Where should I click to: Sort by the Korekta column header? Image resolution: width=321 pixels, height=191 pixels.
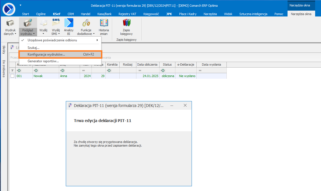[112, 65]
